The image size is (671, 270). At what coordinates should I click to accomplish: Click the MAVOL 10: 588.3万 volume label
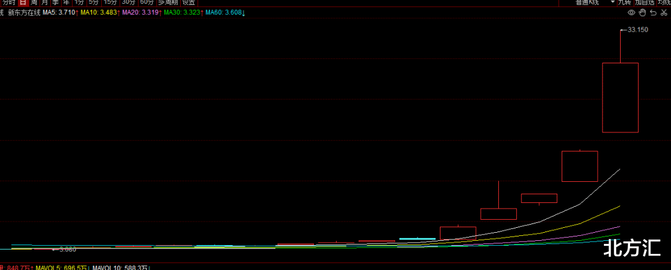tap(121, 268)
